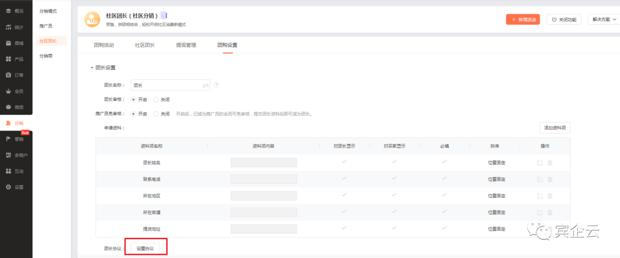The height and width of the screenshot is (258, 620).
Task: Click the orange 社区团长 avatar icon in the header
Action: point(92,19)
